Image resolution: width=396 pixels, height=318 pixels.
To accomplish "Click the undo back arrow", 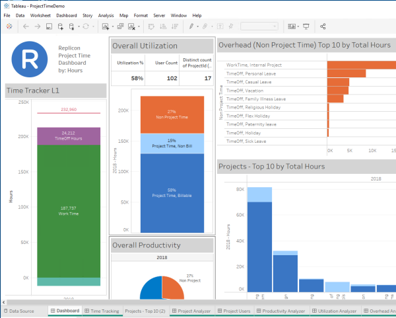I will 26,26.
